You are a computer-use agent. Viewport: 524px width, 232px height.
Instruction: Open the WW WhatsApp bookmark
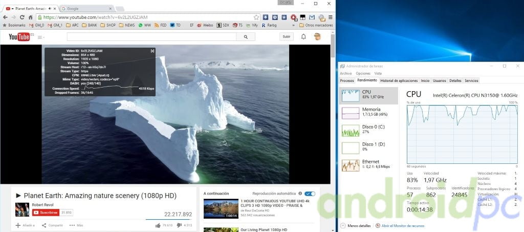[x=145, y=25]
